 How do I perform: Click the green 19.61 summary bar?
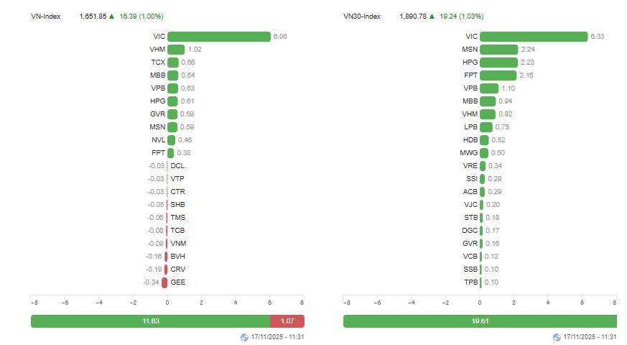pos(480,321)
